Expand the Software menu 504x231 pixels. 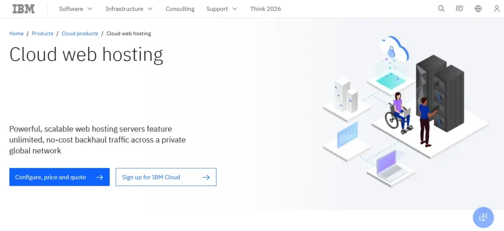click(x=75, y=9)
